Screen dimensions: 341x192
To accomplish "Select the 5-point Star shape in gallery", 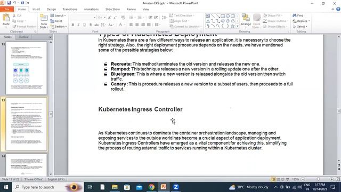I will (233, 26).
